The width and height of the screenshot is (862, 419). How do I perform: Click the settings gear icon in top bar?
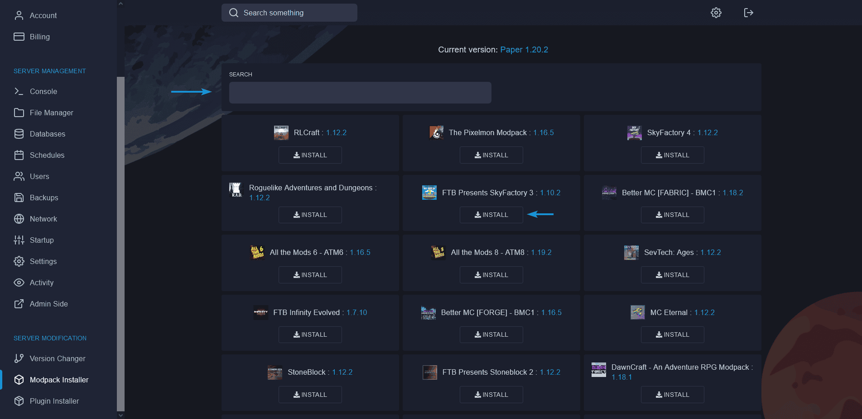tap(716, 13)
